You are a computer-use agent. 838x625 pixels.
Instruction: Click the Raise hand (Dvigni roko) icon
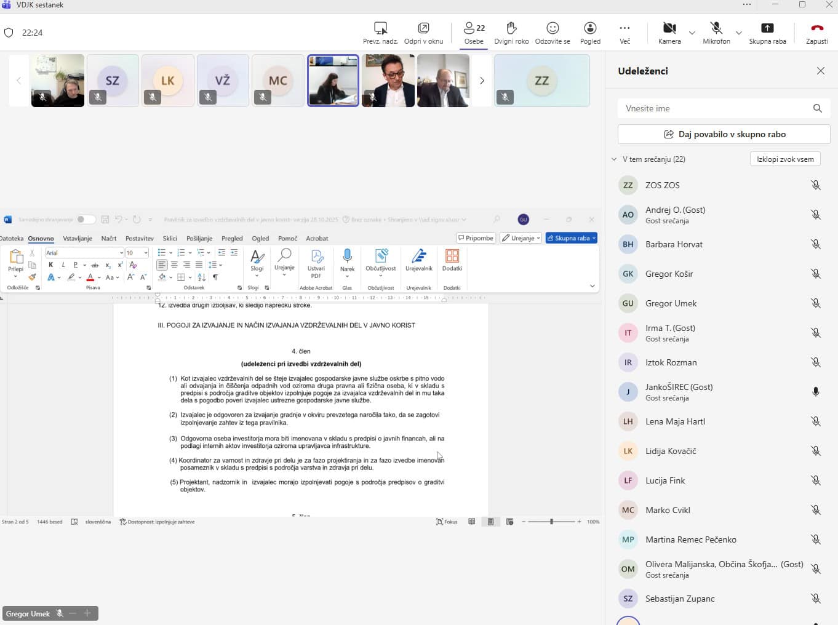(x=511, y=29)
